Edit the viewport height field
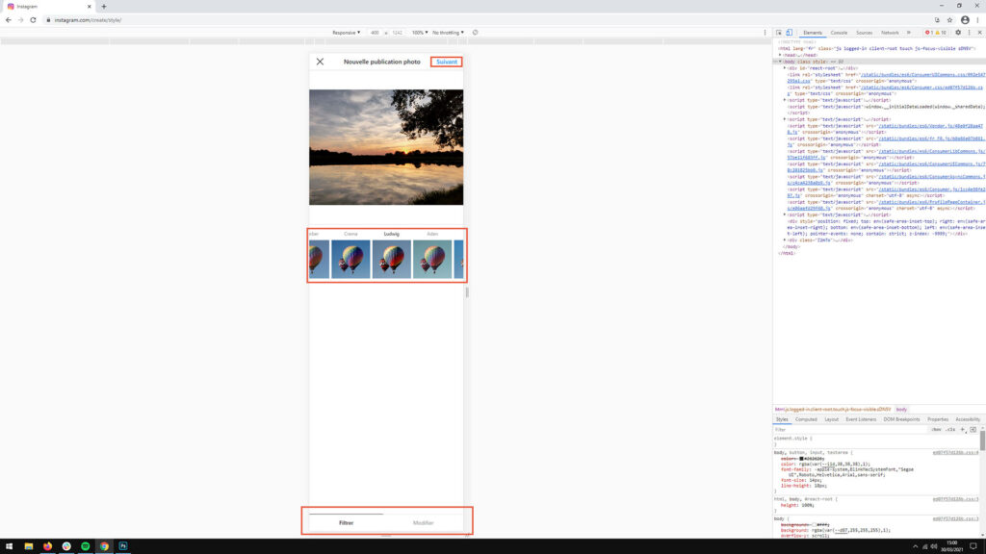This screenshot has height=554, width=986. (x=398, y=33)
